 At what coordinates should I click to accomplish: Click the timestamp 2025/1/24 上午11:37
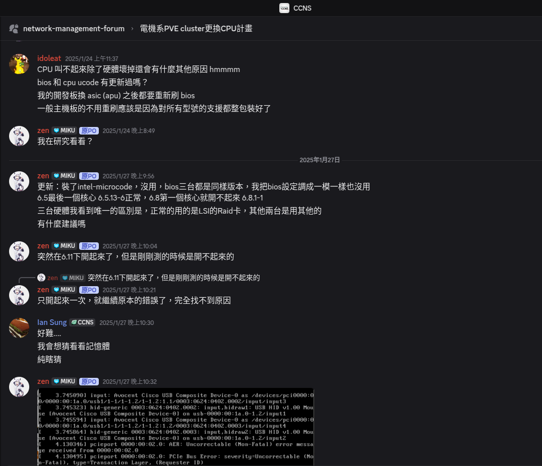[92, 58]
